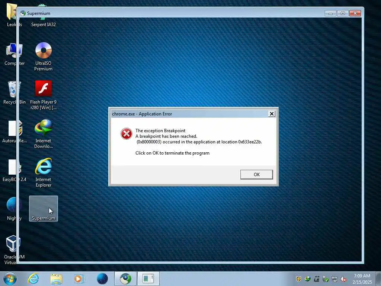Open the Windows Start menu

point(10,279)
